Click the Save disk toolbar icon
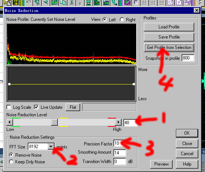The image size is (205, 172). point(16,3)
